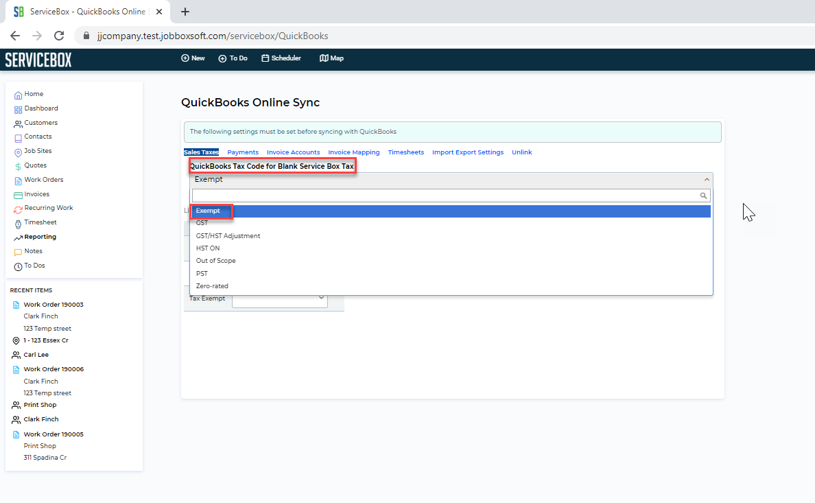
Task: Close the ServiceBox browser tab
Action: [x=159, y=12]
